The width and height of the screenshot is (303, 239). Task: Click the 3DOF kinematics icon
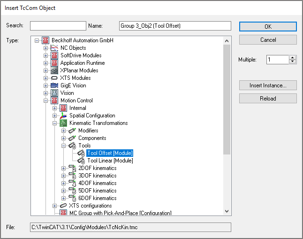(x=72, y=176)
